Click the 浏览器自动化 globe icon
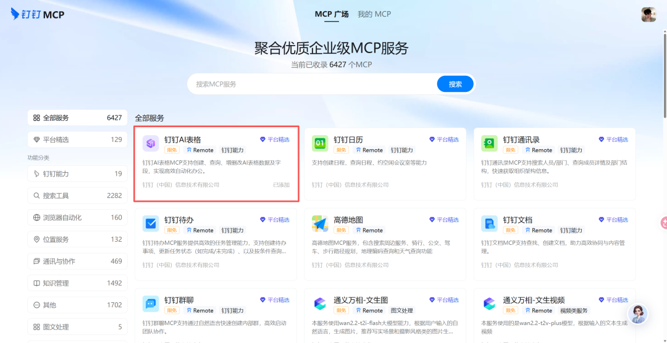Screen dimensions: 667x343 [36, 218]
